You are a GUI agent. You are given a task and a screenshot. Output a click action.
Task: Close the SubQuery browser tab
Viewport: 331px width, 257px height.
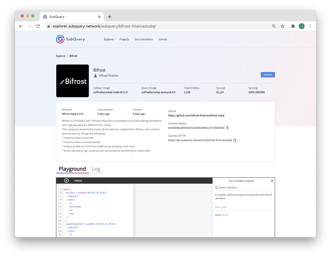pos(99,17)
